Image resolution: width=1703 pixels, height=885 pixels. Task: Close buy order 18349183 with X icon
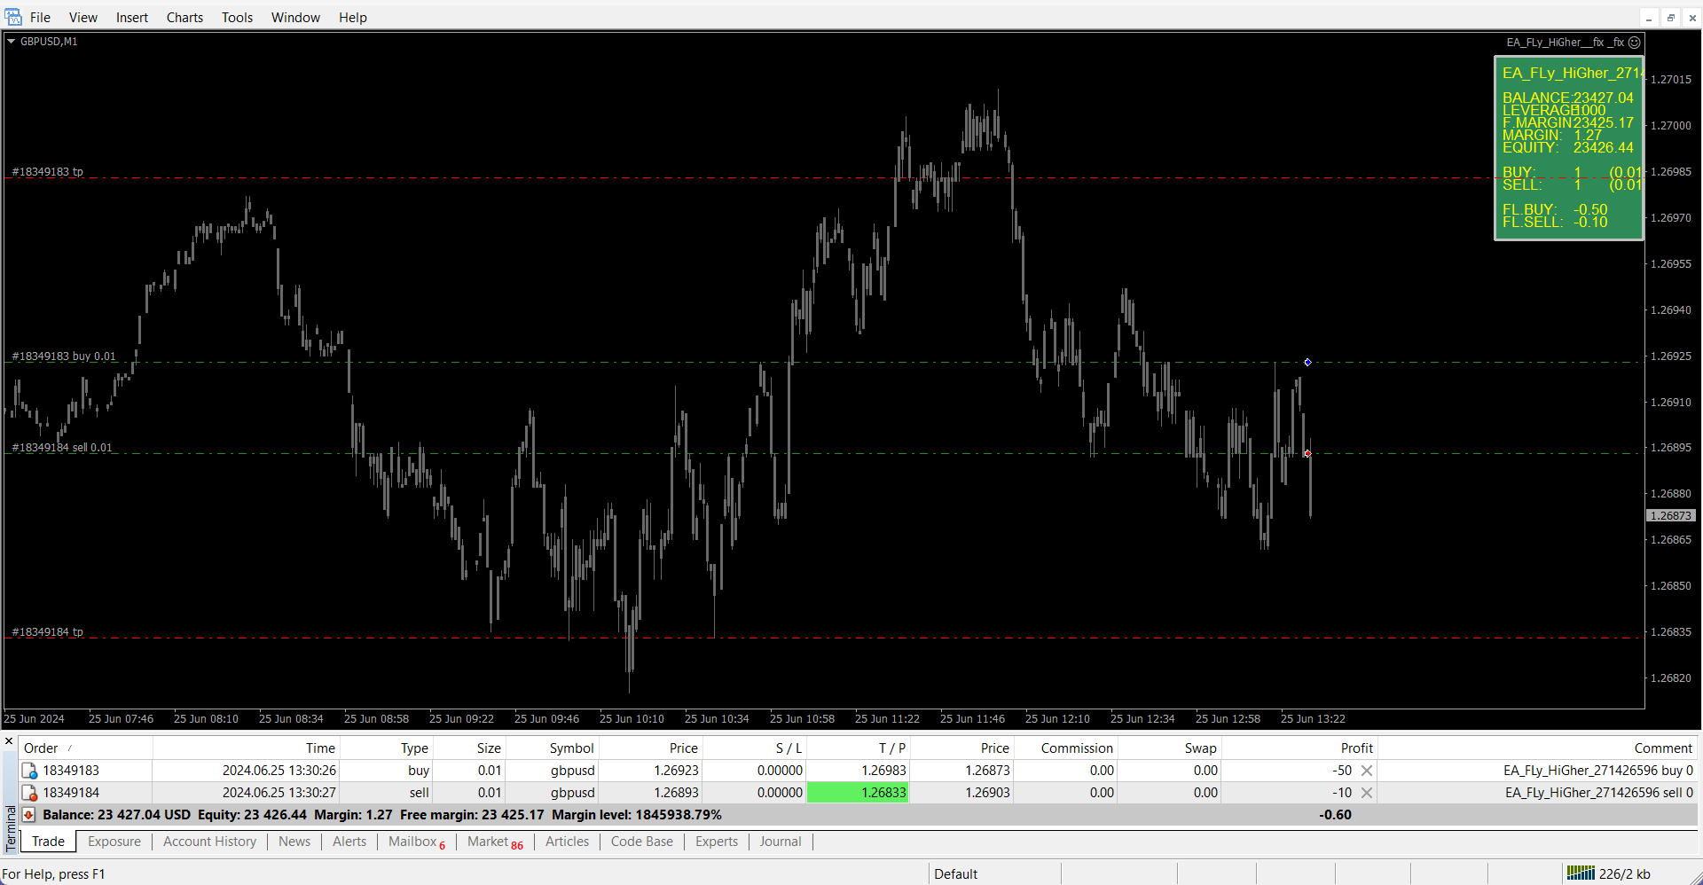[1367, 771]
